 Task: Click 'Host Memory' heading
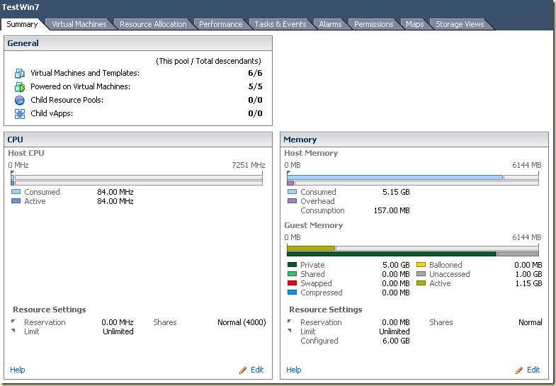[x=311, y=153]
